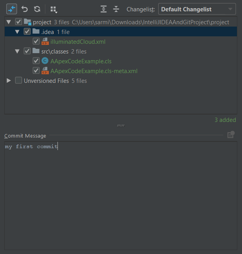242x254 pixels.
Task: Click the project root checkbox
Action: point(18,22)
